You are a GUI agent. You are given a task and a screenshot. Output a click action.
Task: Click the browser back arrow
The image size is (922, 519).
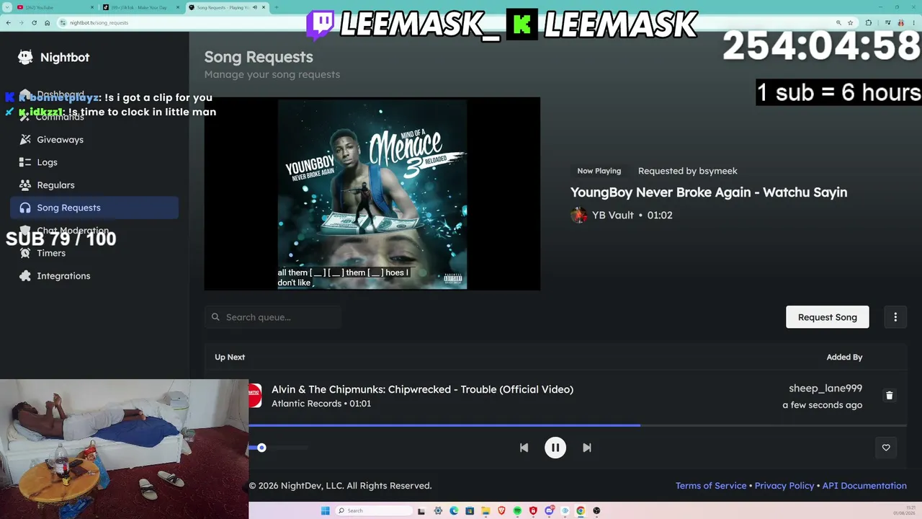tap(8, 22)
